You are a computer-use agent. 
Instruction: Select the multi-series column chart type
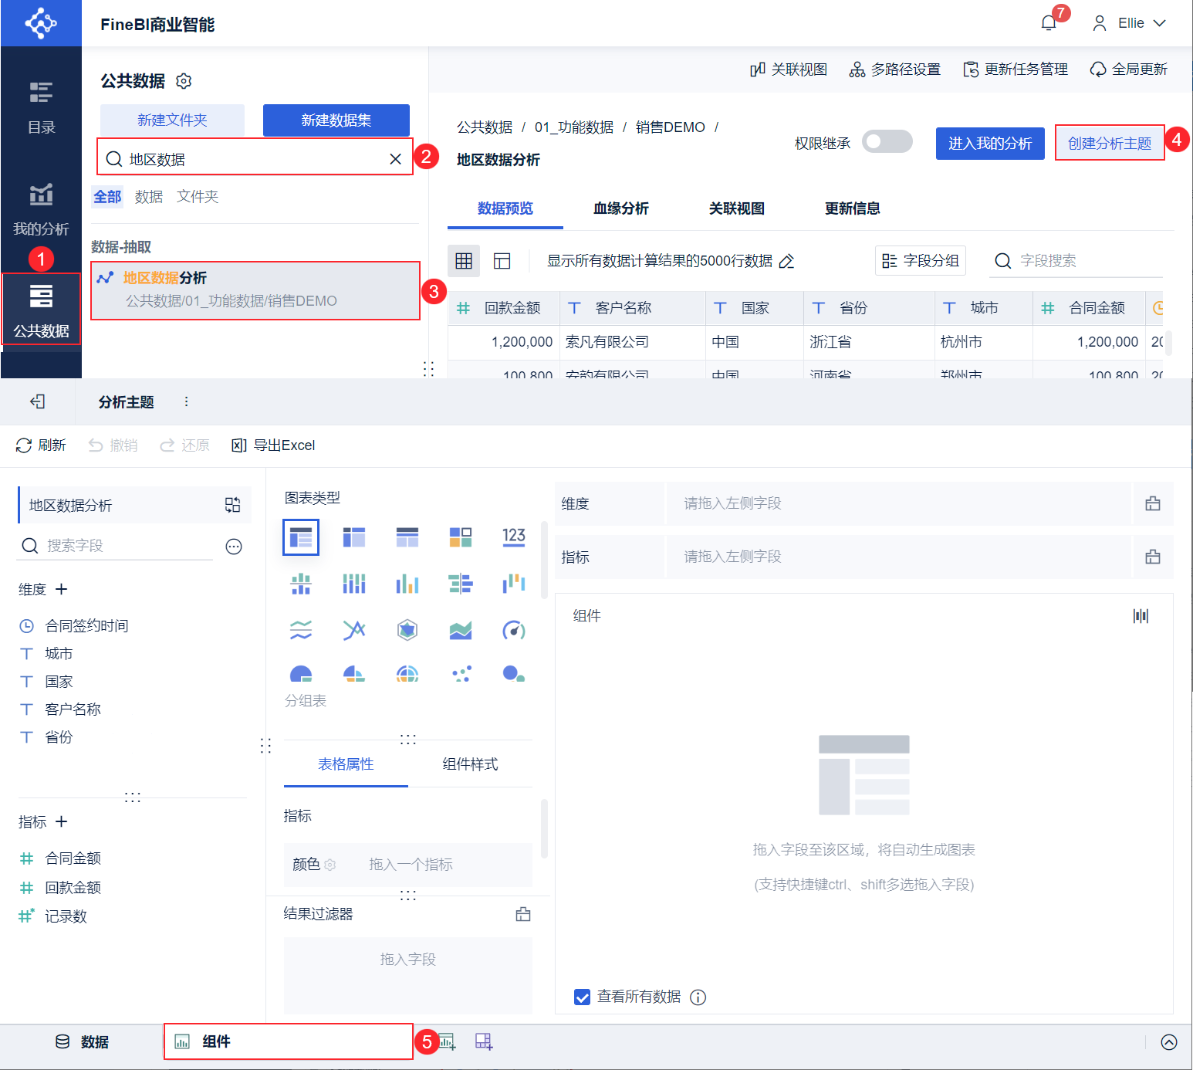pyautogui.click(x=407, y=584)
